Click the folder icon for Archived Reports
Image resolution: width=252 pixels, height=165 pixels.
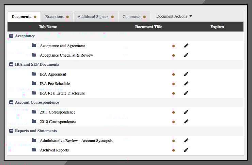(34, 150)
